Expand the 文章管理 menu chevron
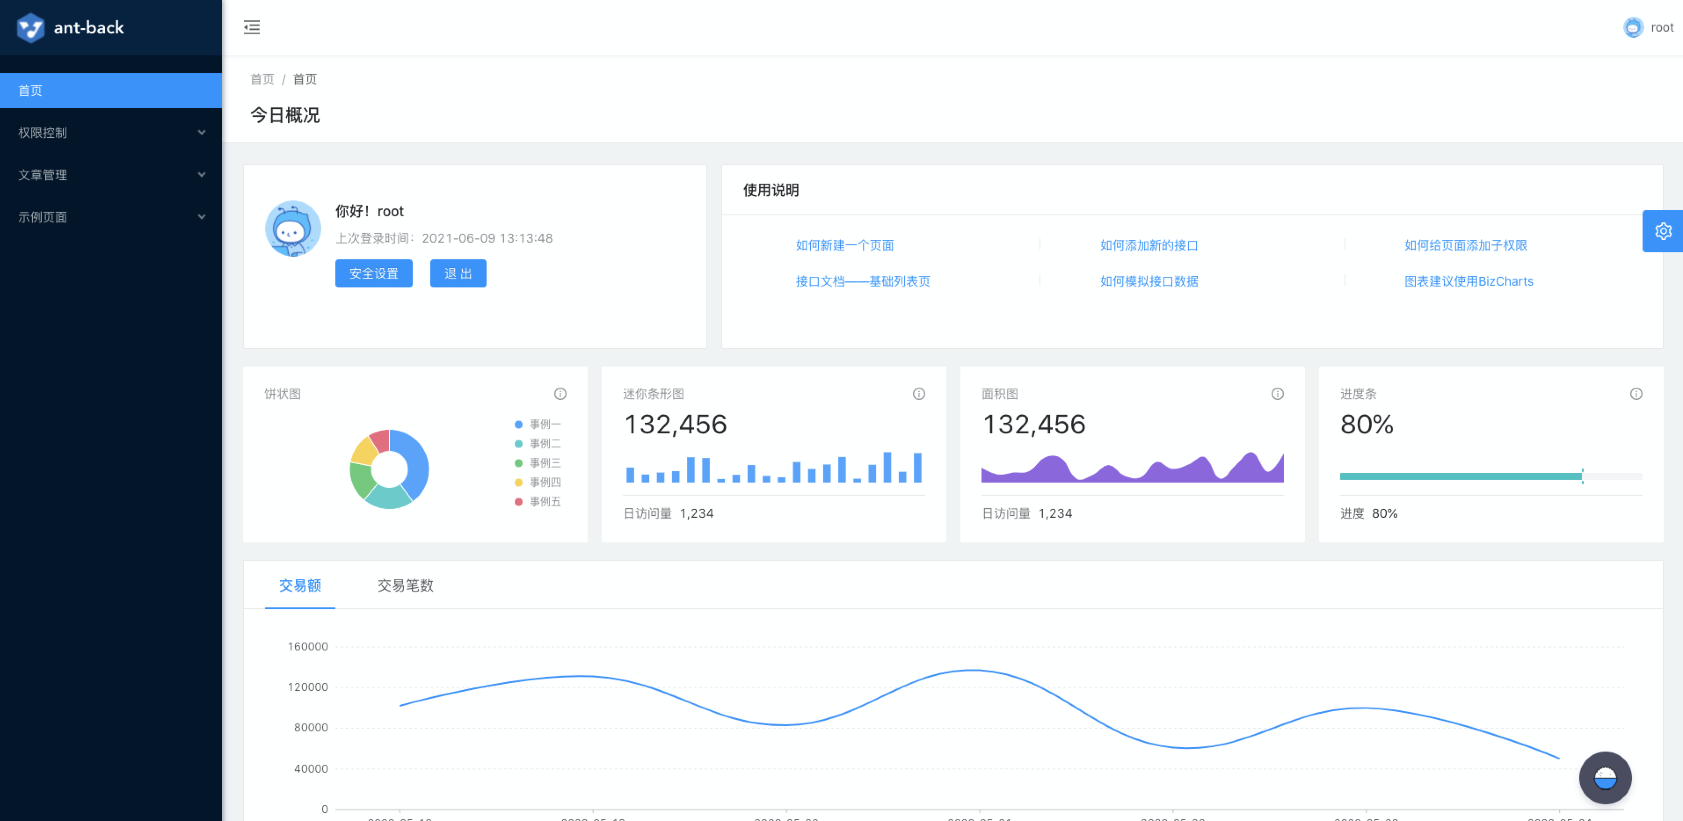This screenshot has height=821, width=1683. pyautogui.click(x=202, y=174)
